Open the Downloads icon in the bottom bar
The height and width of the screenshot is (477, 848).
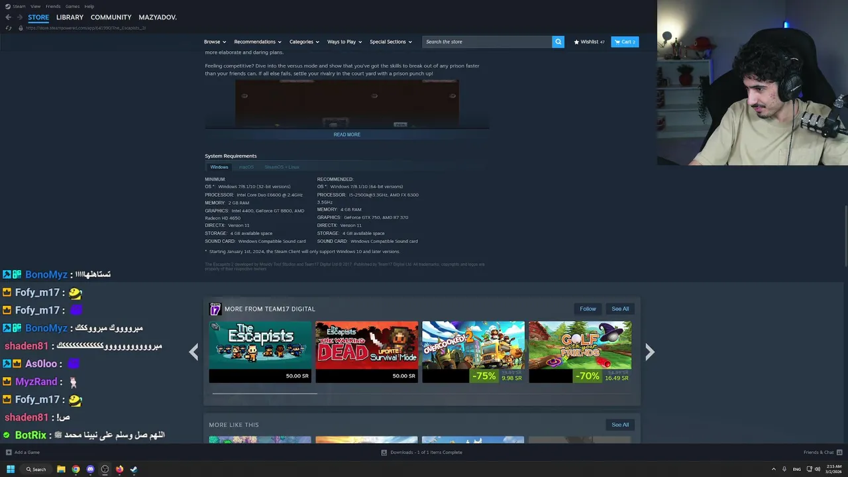click(384, 452)
